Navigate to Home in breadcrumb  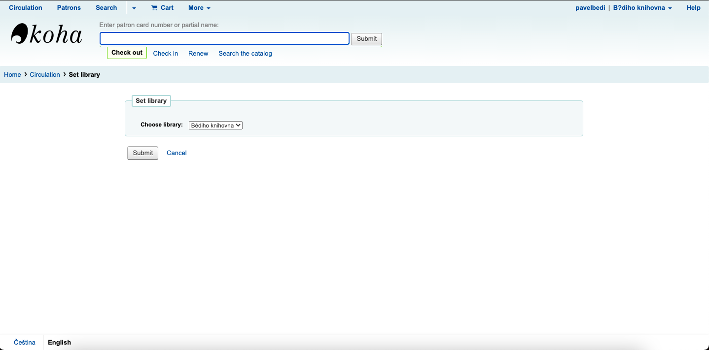tap(12, 75)
